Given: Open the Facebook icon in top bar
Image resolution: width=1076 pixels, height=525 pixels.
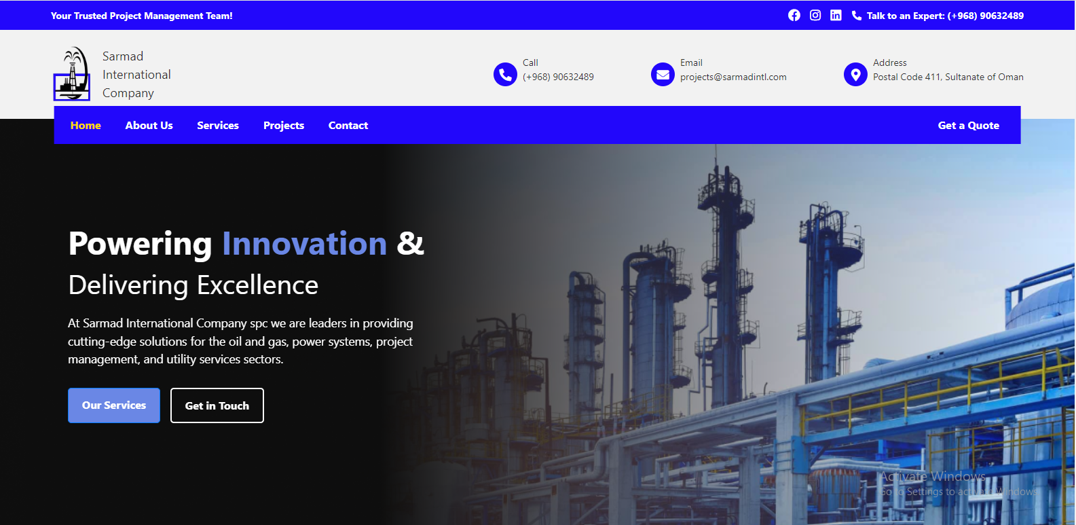Looking at the screenshot, I should coord(794,15).
